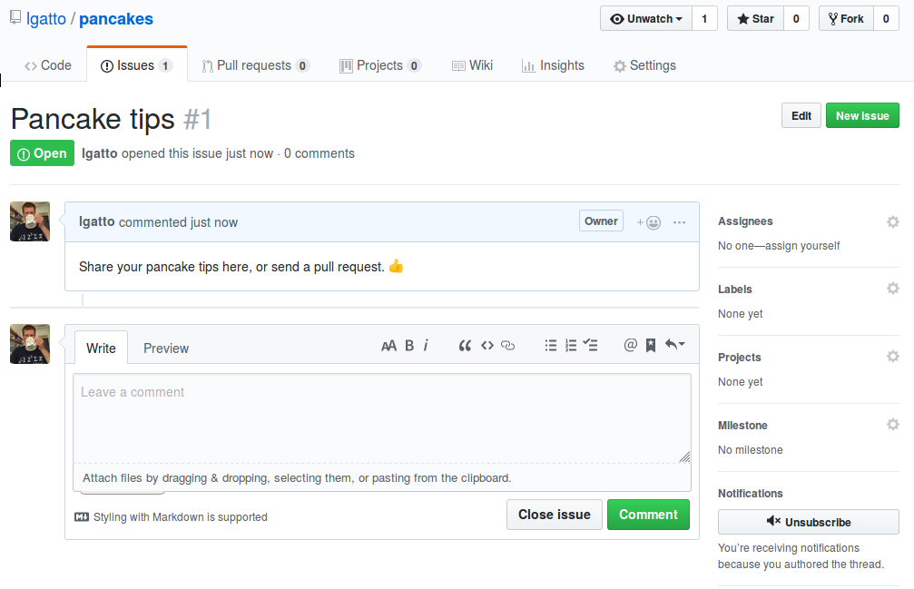Insert a heading with the text size icon
This screenshot has height=589, width=914.
388,345
